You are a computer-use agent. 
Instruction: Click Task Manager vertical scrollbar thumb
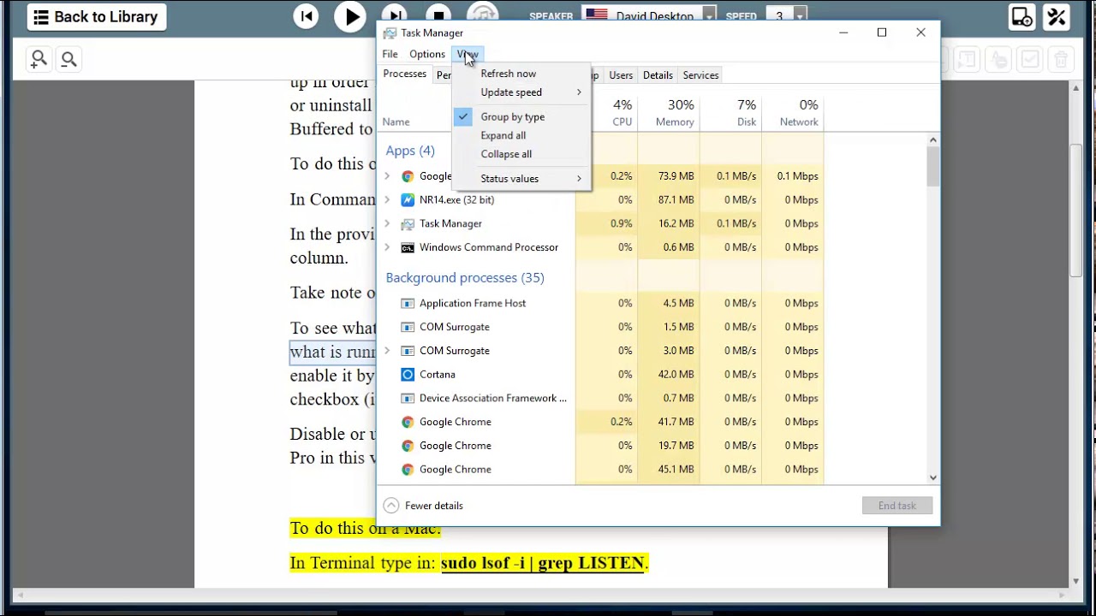(932, 167)
